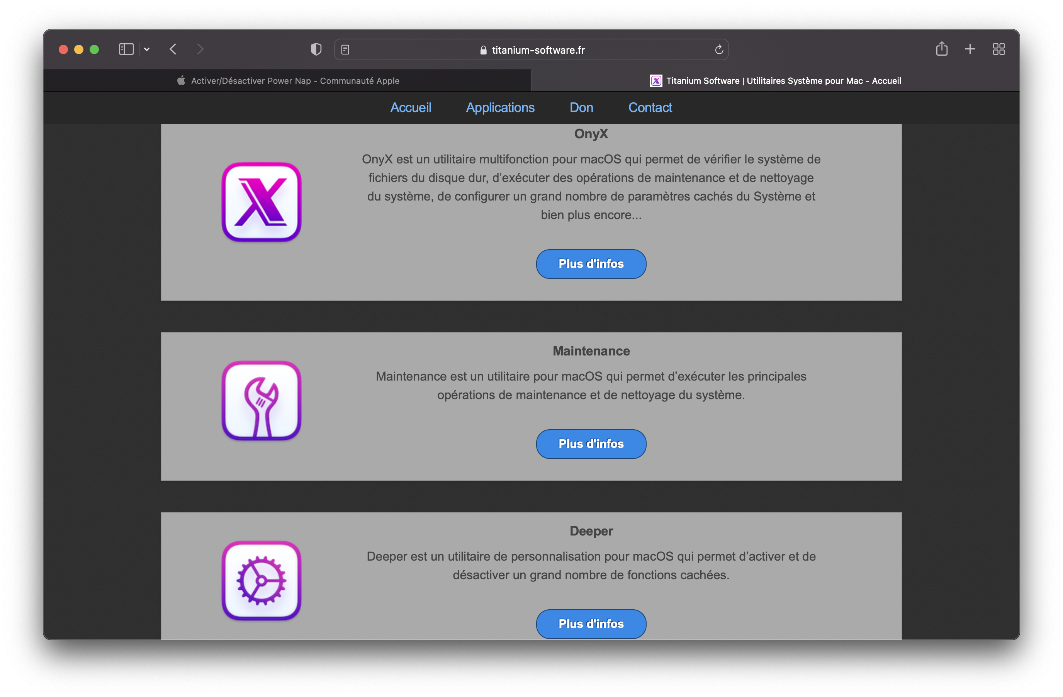1063x697 pixels.
Task: Toggle the Safari sidebar
Action: pos(126,49)
